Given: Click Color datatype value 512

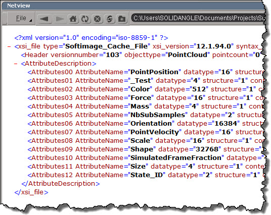Looking at the screenshot, I should point(199,89).
